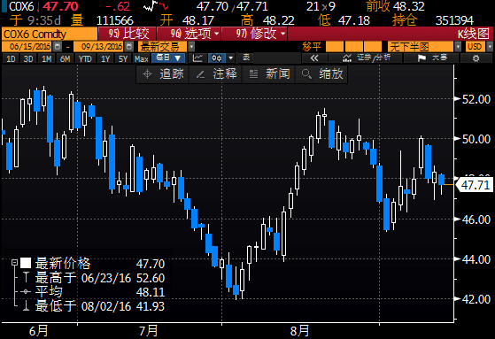Open calendar icon beside start date 06/15/2016
This screenshot has height=339, width=495.
[58, 47]
